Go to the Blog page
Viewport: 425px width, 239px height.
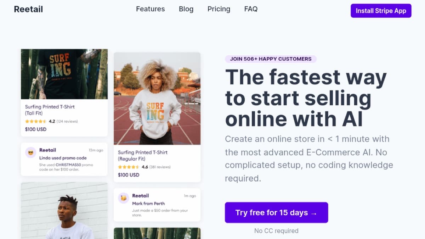click(186, 9)
